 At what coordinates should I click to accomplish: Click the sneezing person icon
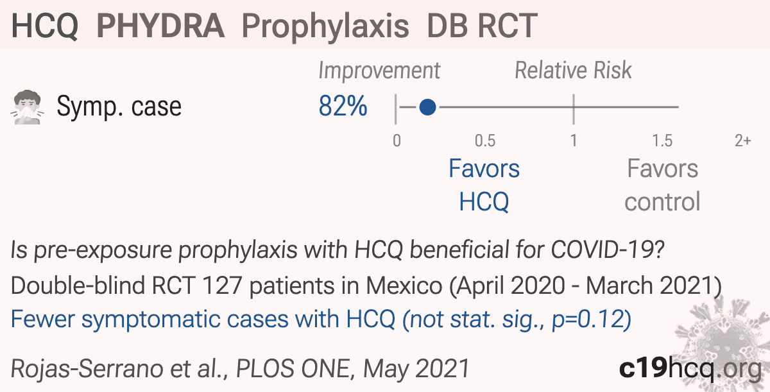tap(28, 107)
